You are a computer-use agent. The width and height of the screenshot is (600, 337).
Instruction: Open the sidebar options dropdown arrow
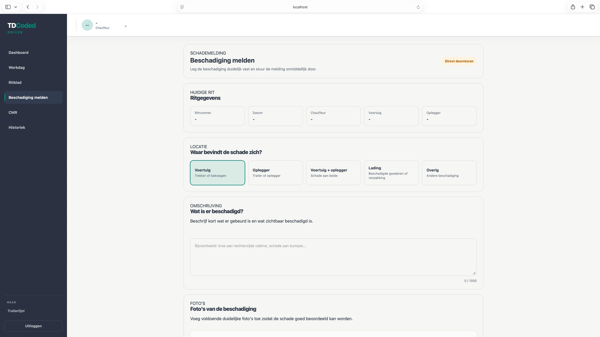point(16,7)
